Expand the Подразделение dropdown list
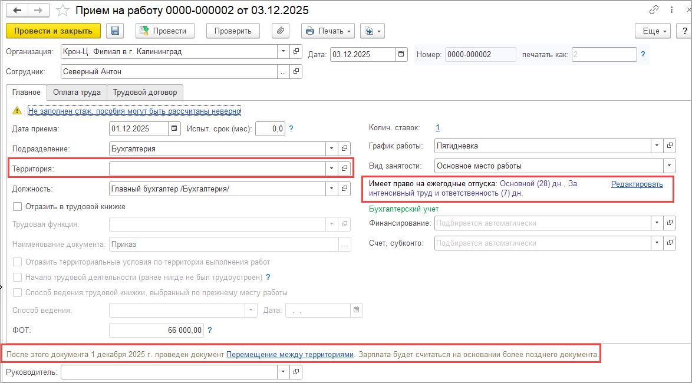Viewport: 692px width, 383px height. click(x=332, y=148)
